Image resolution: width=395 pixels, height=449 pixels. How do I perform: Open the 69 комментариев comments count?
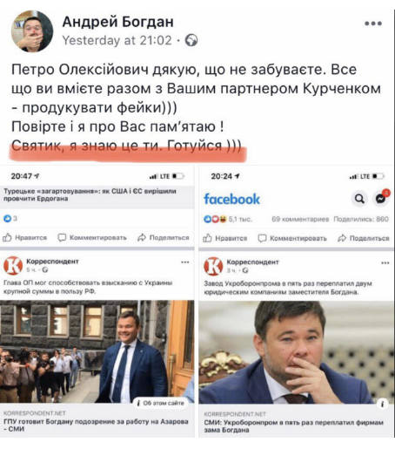click(300, 219)
